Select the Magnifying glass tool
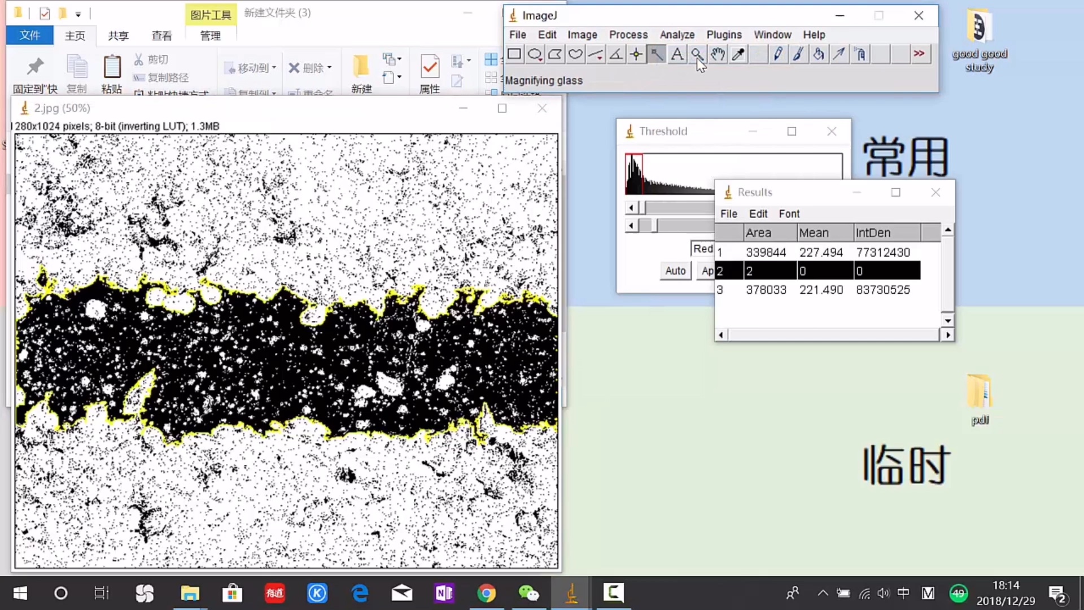Screen dimensions: 1084x610 (696, 54)
